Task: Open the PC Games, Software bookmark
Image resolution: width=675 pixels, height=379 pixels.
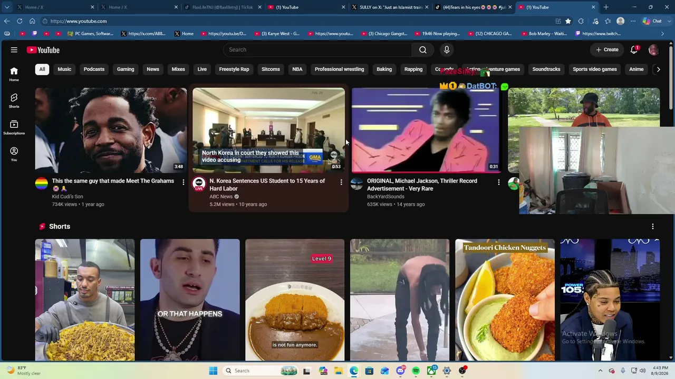Action: tap(91, 34)
